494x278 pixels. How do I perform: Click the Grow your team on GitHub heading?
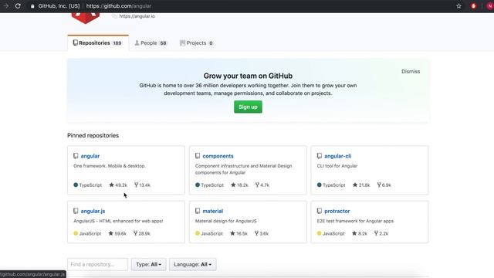click(x=248, y=76)
